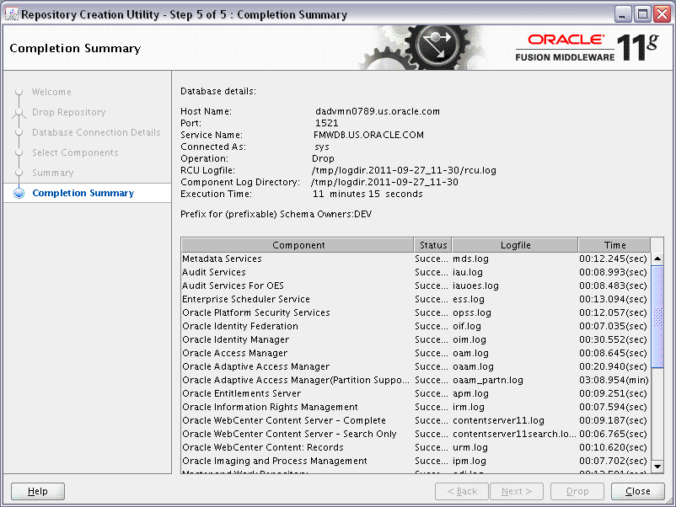Click the Select Components step icon
Viewport: 676px width, 507px height.
(x=19, y=152)
